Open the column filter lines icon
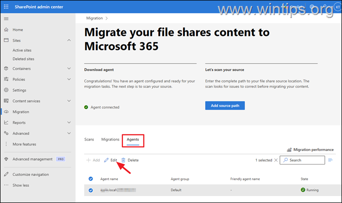Screen dimensions: 342x203 click(330, 160)
